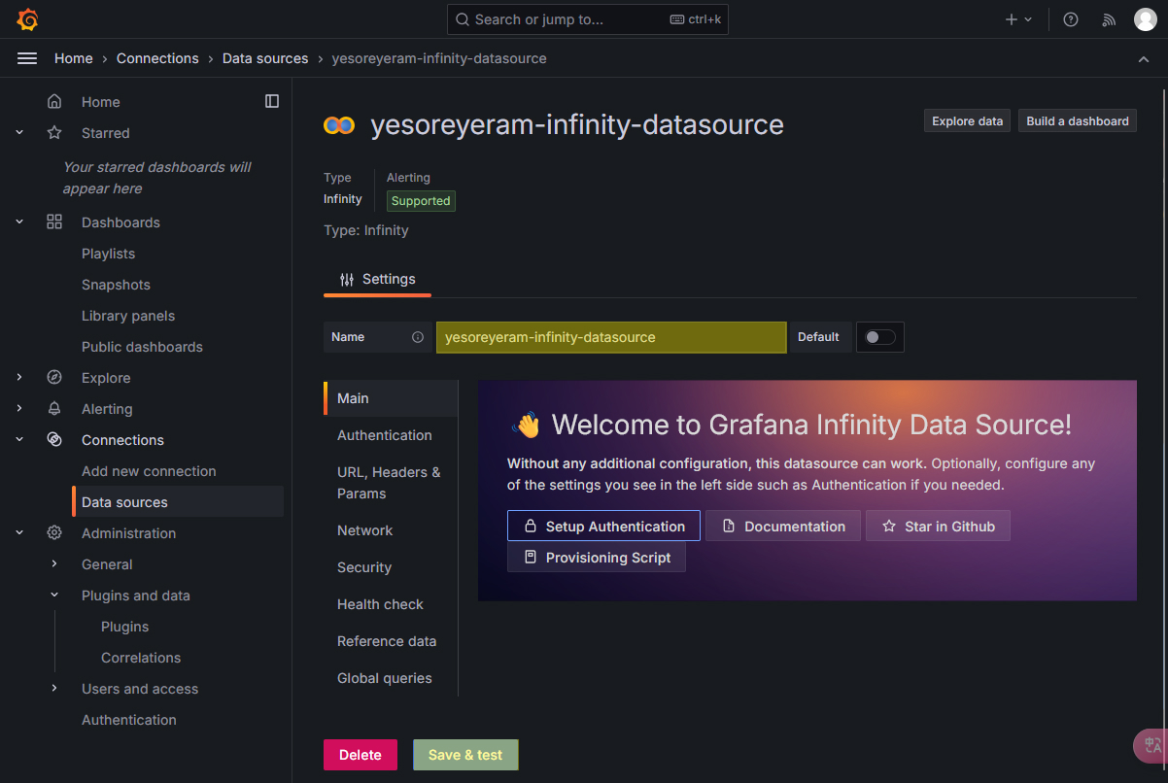Click the datasource Name input field
This screenshot has width=1168, height=783.
[611, 337]
